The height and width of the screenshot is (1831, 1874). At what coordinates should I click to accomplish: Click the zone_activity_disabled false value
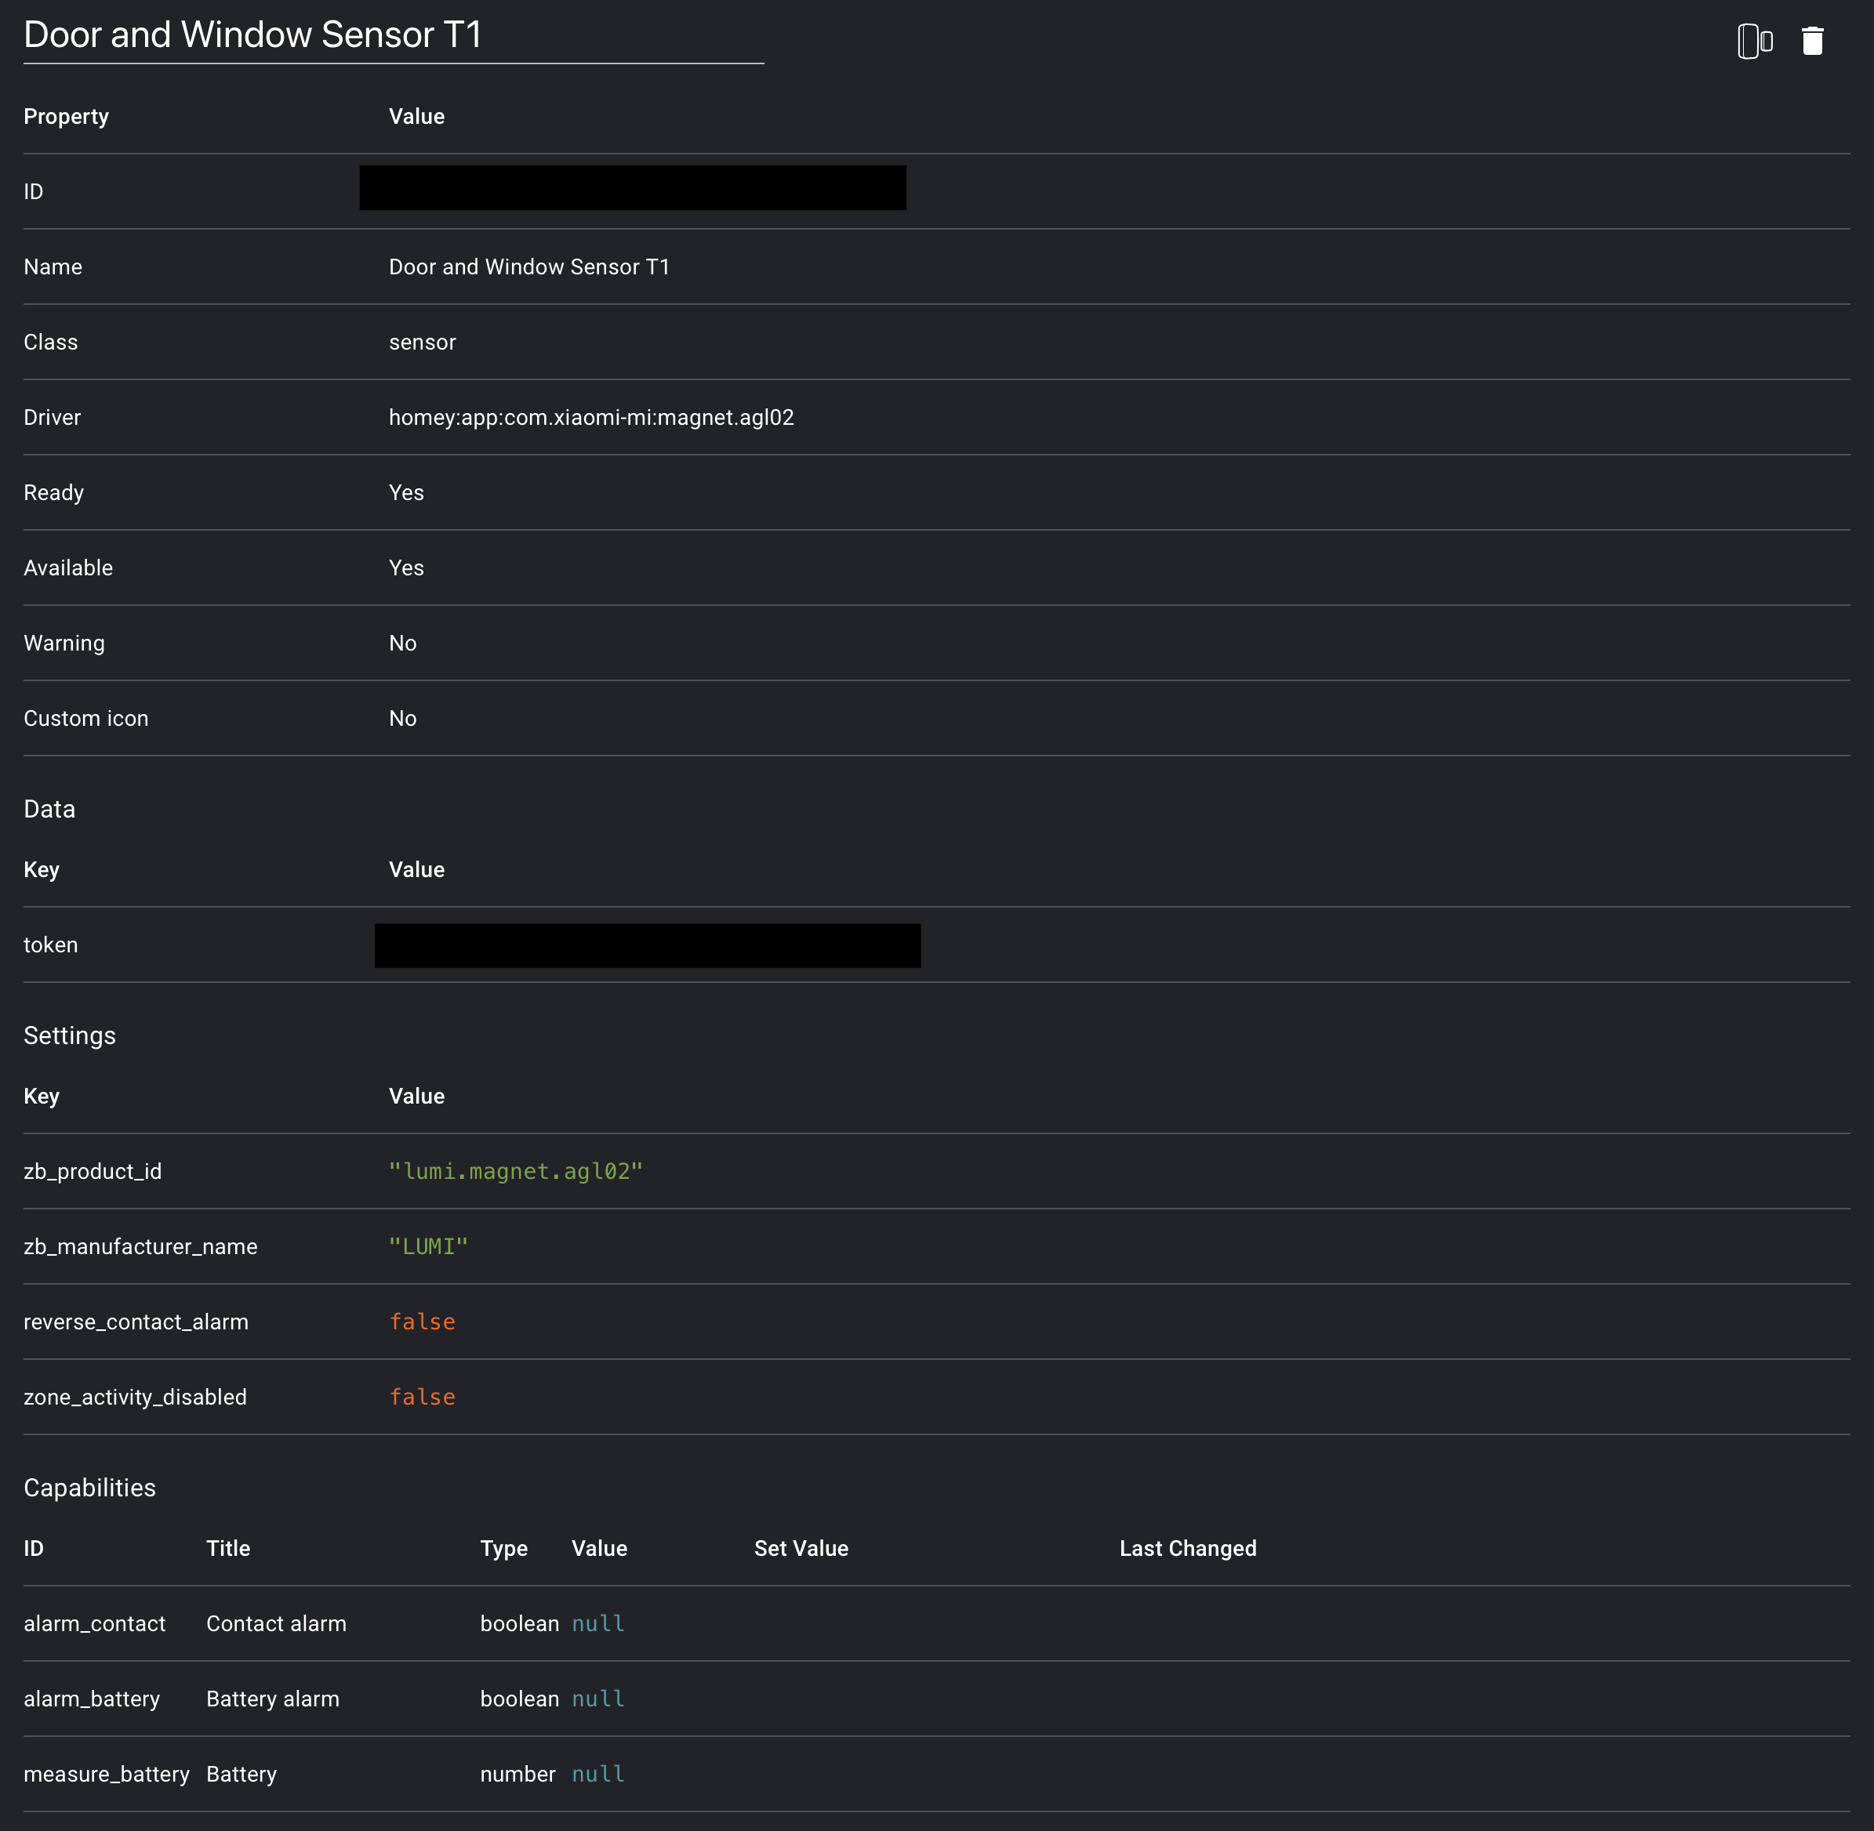(423, 1396)
